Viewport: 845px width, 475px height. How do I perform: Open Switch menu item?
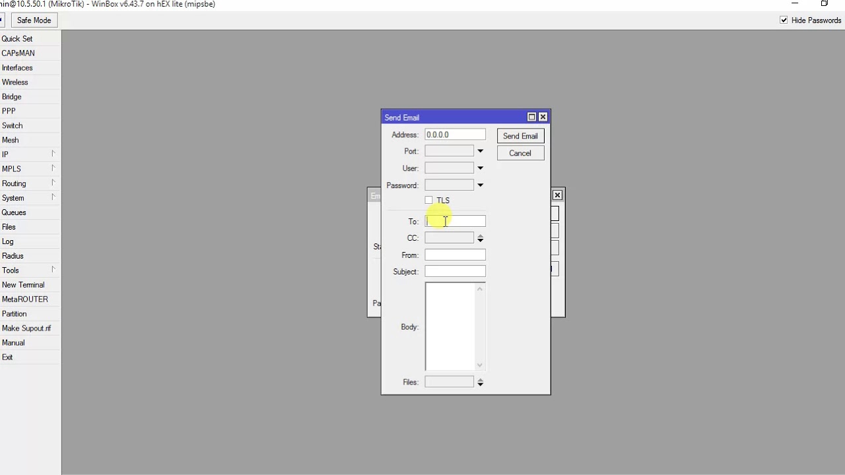[12, 126]
